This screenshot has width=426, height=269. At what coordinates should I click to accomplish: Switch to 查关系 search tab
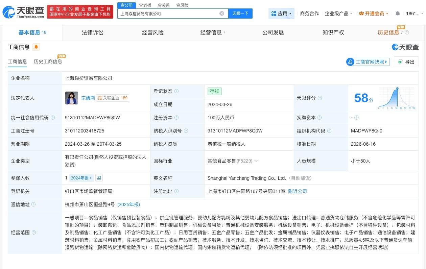tap(164, 5)
